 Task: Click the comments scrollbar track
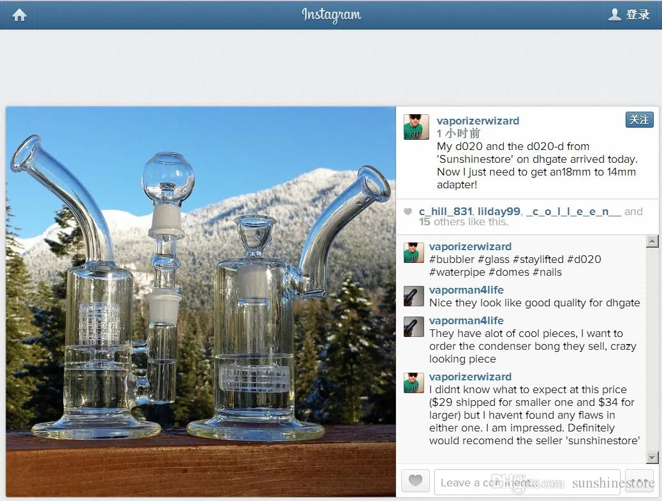pos(652,349)
